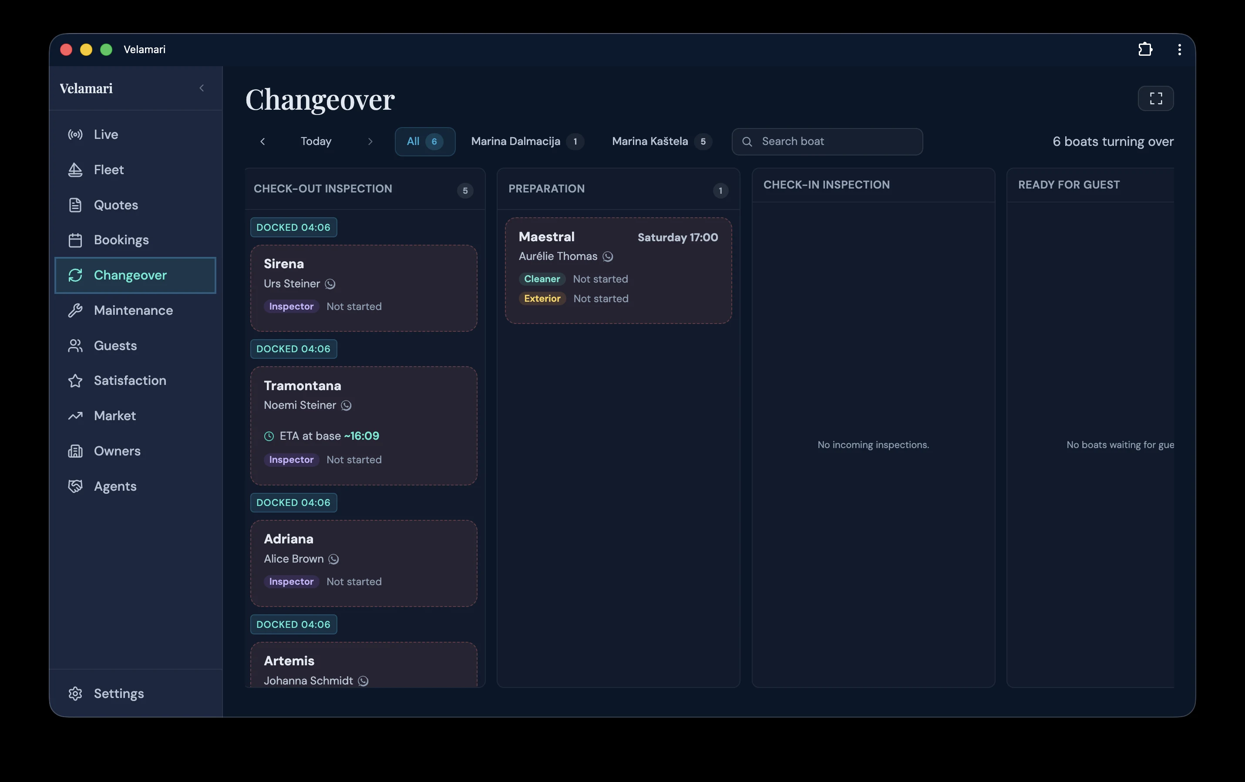This screenshot has width=1245, height=782.
Task: Click Inspector tag on Adriana card
Action: pyautogui.click(x=291, y=581)
